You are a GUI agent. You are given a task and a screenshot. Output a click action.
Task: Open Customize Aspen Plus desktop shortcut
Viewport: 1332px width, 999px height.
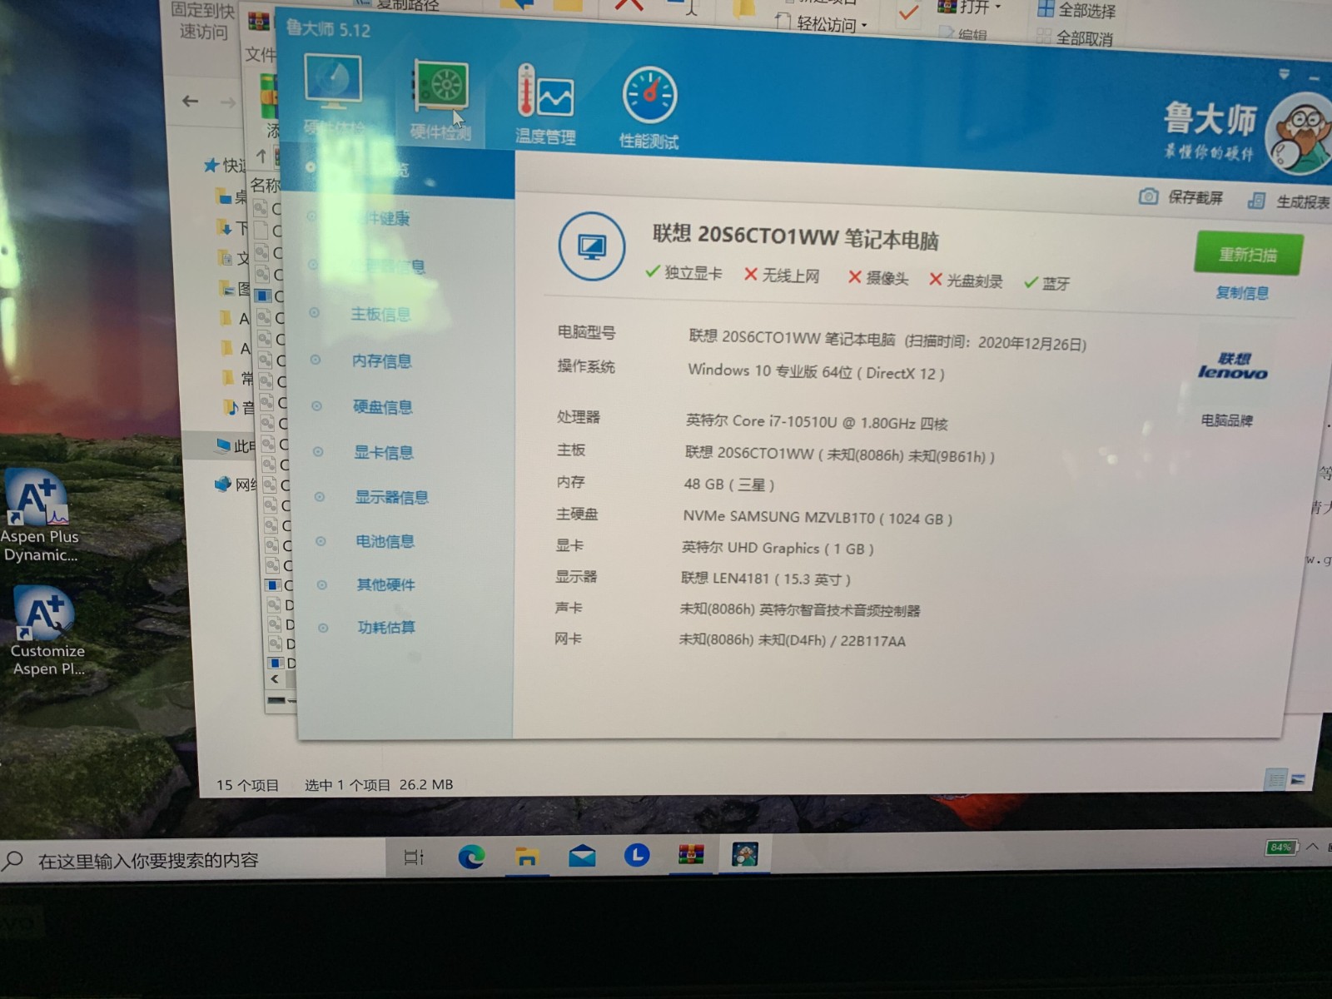pyautogui.click(x=47, y=631)
